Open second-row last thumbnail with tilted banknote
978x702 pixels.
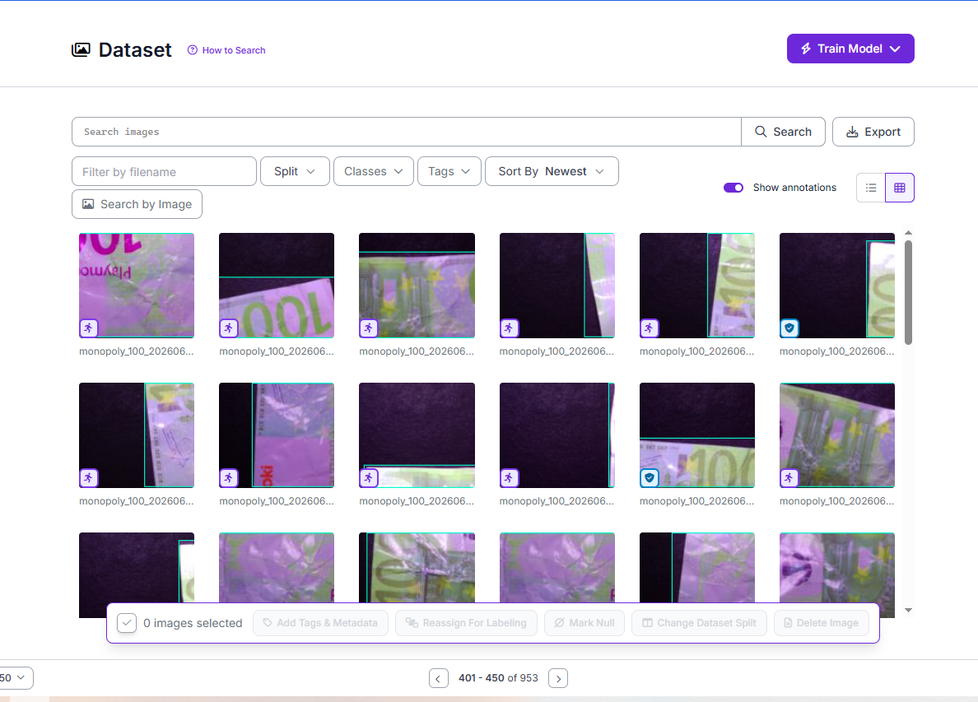pos(837,435)
